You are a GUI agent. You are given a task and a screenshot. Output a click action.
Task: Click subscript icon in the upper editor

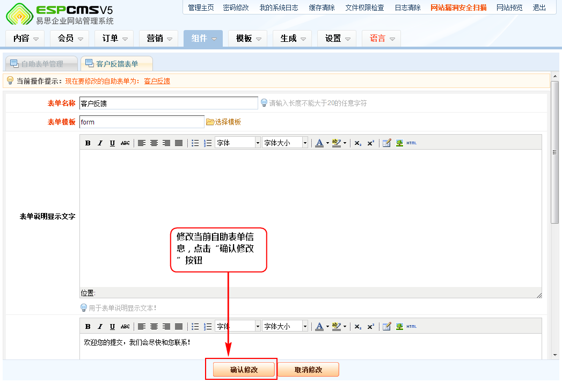358,143
